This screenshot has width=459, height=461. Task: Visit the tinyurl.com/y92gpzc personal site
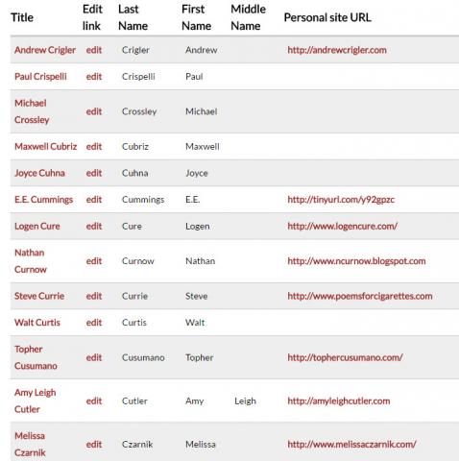pos(341,200)
